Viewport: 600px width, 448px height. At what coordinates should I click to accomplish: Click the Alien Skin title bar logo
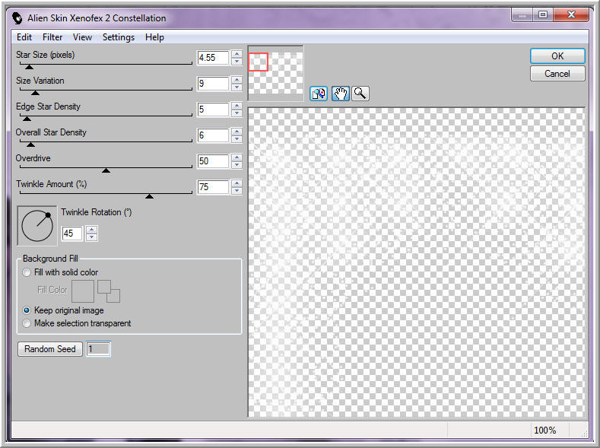tap(17, 18)
